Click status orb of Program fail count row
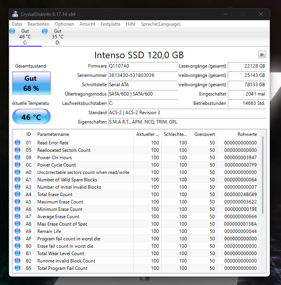Image resolution: width=281 pixels, height=285 pixels. pos(17,239)
